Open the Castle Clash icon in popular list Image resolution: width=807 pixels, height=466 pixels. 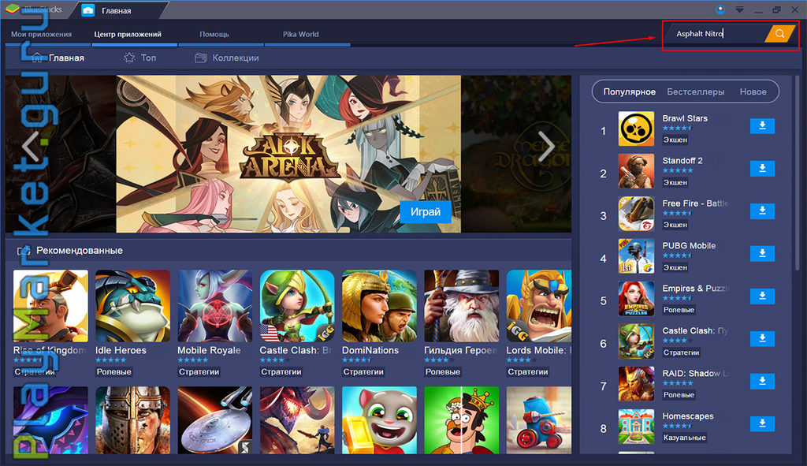(636, 341)
